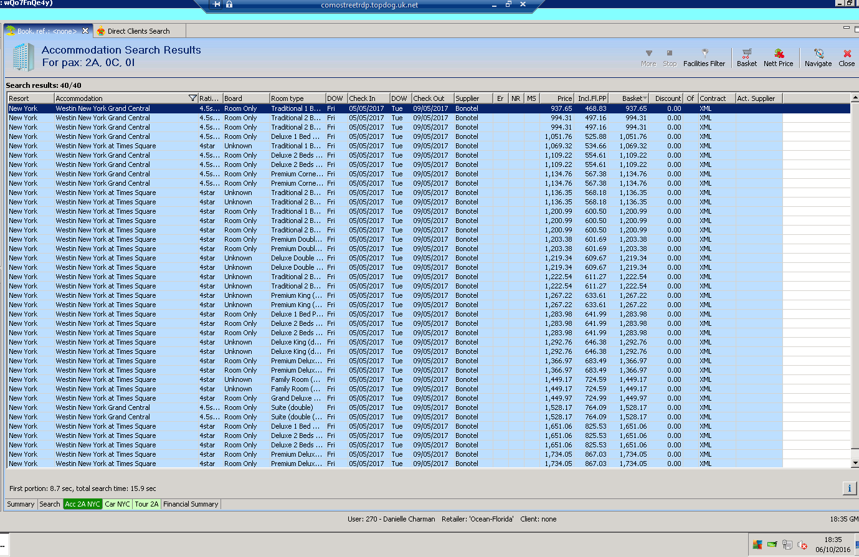Open the Search bottom tab
Viewport: 859px width, 557px height.
[50, 504]
